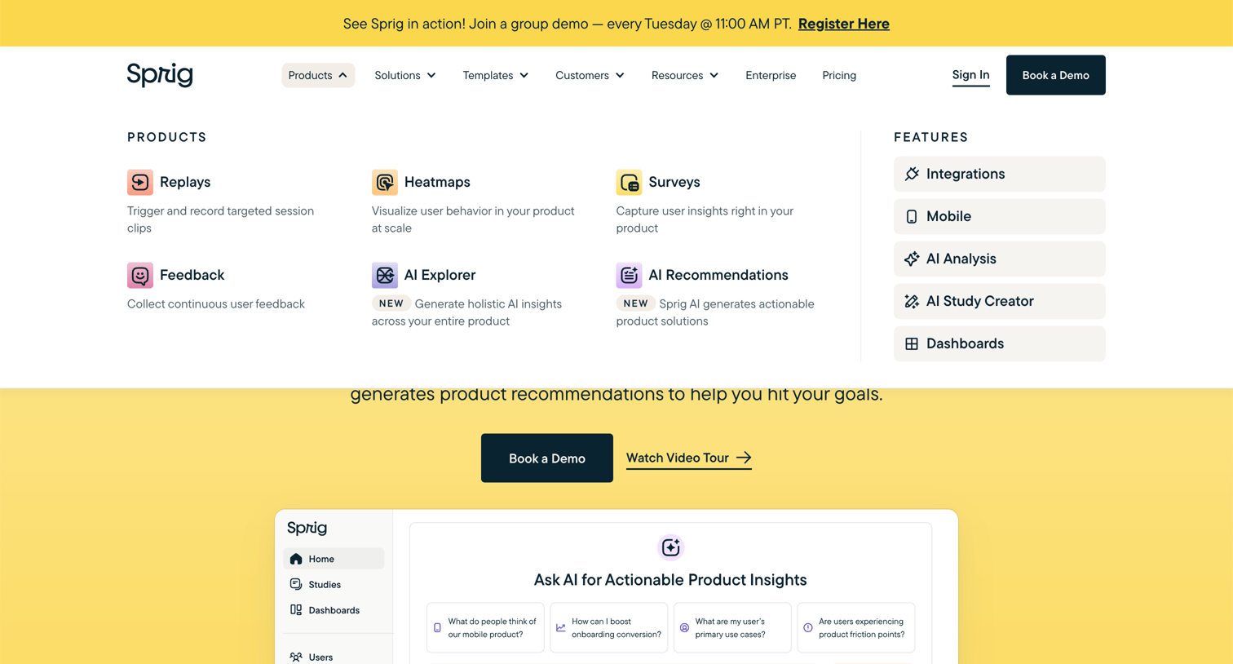
Task: Open the Customers dropdown
Action: (x=590, y=75)
